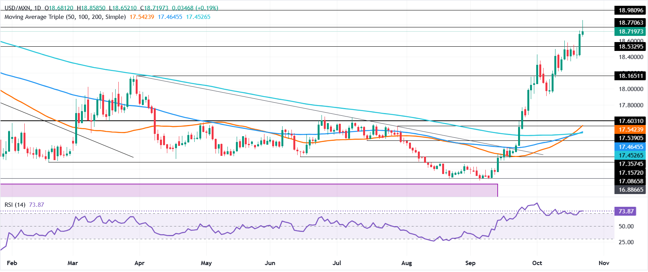Click the Jul date axis label

coord(337,263)
